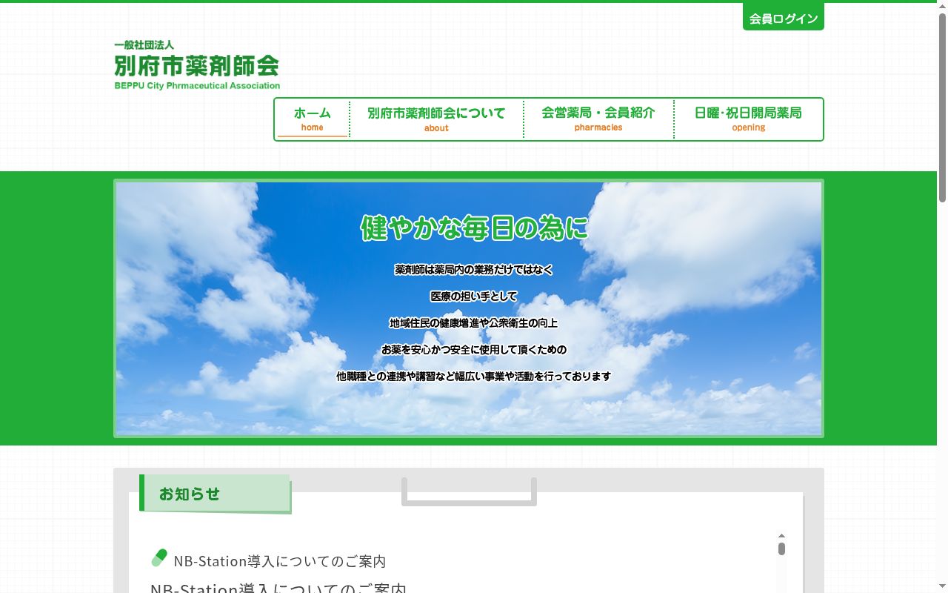Click the sky hero banner image

pos(469,308)
